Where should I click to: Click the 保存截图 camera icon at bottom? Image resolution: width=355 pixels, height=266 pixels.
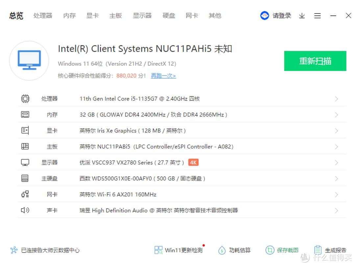click(270, 250)
